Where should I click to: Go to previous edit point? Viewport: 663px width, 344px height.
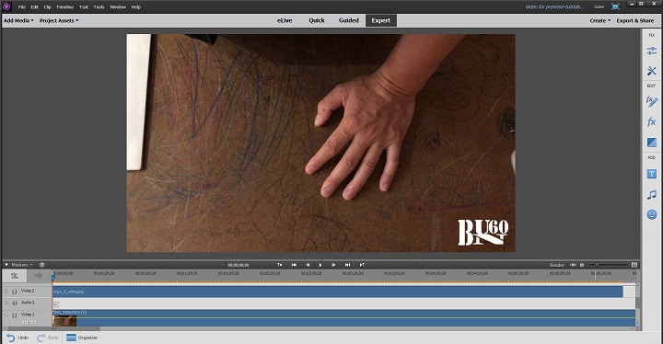280,265
